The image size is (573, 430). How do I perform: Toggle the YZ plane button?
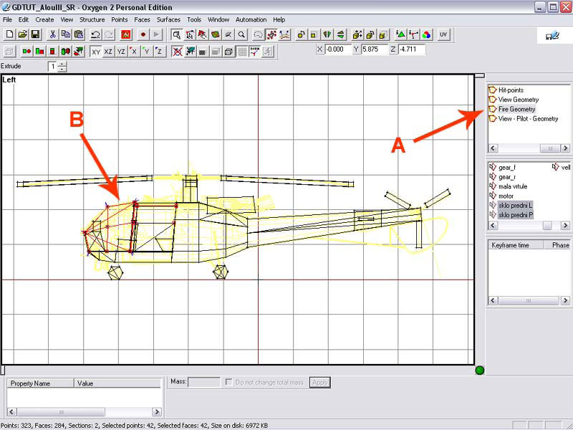pyautogui.click(x=121, y=52)
